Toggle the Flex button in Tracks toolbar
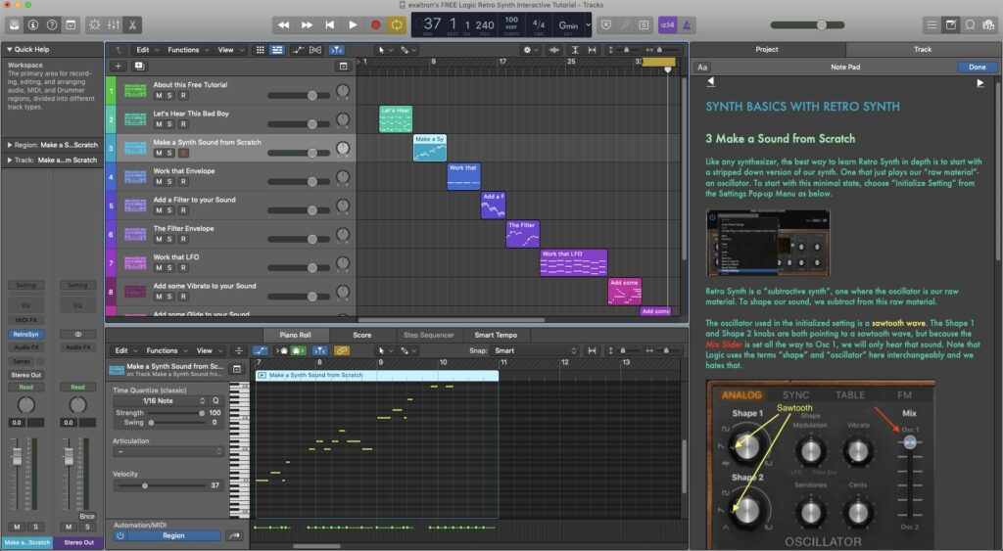Screen dimensions: 1003x551 (315, 50)
